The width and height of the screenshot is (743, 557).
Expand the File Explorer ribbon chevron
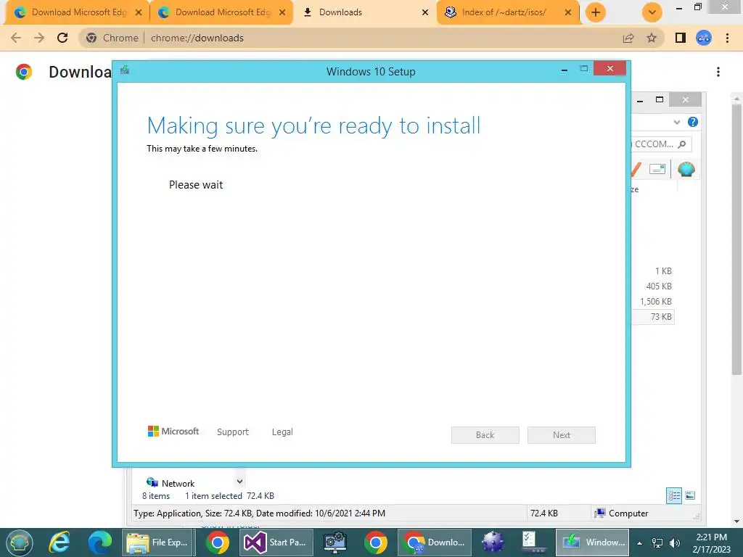point(677,122)
